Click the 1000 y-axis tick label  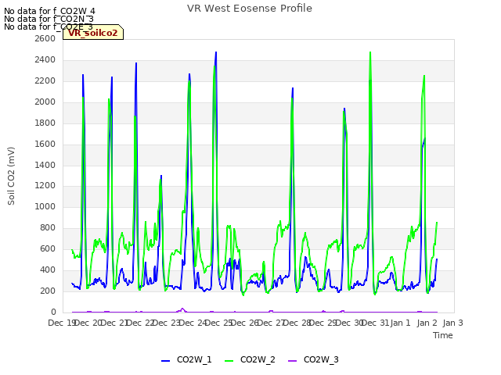(45, 206)
